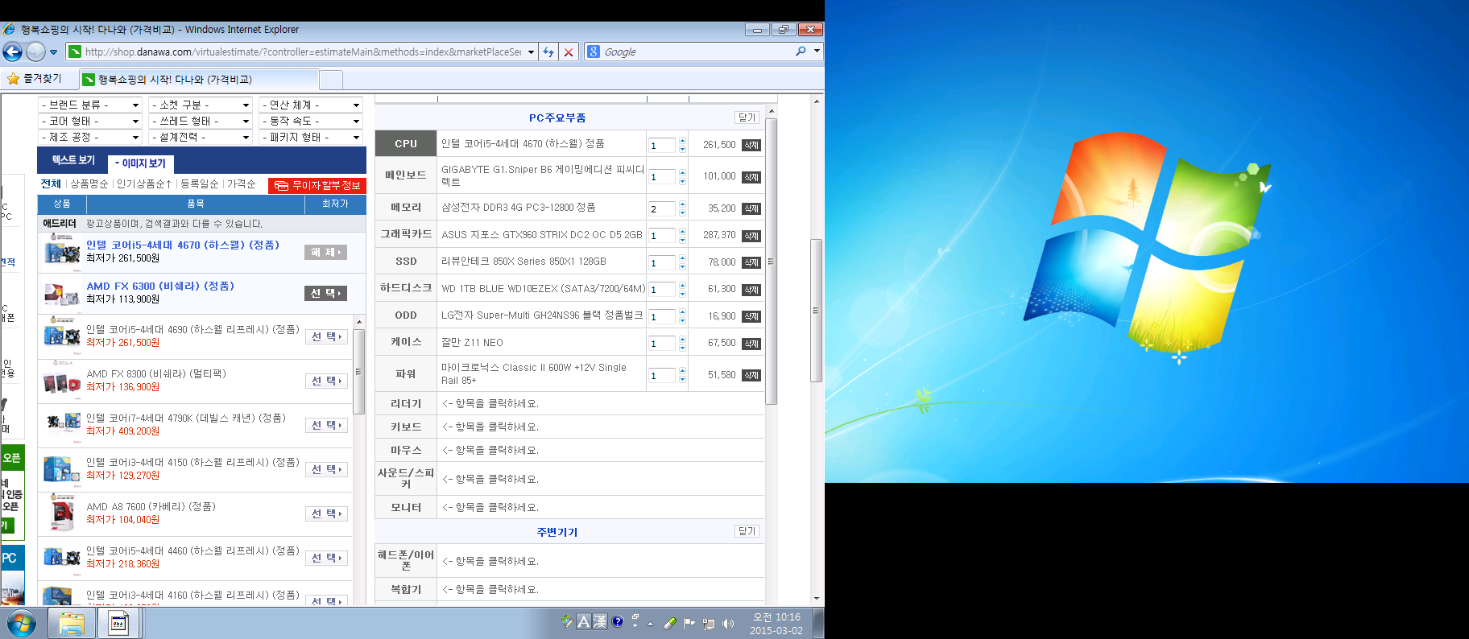
Task: Show hidden system tray icons
Action: click(x=651, y=624)
